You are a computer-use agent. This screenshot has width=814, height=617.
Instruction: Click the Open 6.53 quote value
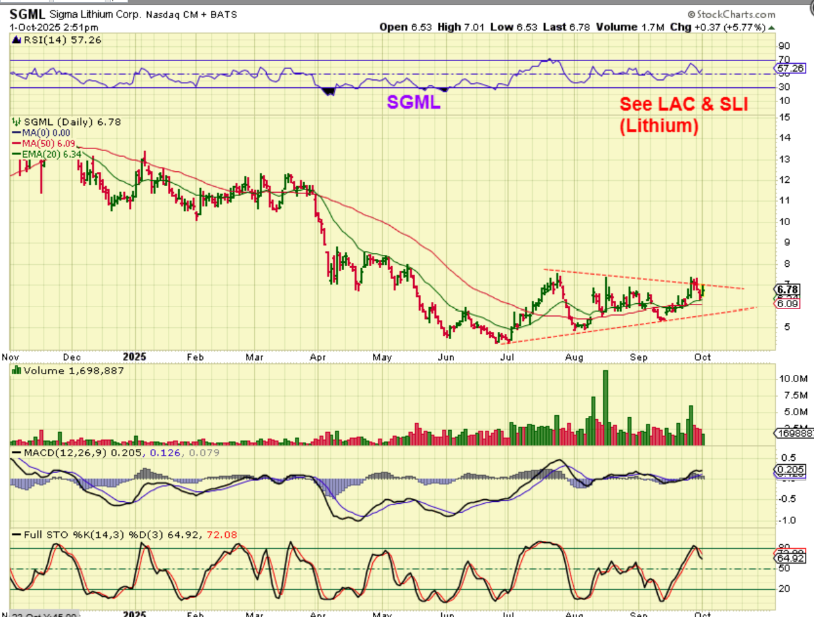pyautogui.click(x=405, y=27)
